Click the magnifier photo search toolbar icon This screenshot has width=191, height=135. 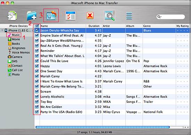[x=110, y=16]
